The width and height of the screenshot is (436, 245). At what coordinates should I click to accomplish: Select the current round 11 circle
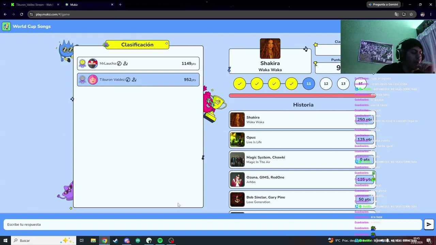coord(309,84)
